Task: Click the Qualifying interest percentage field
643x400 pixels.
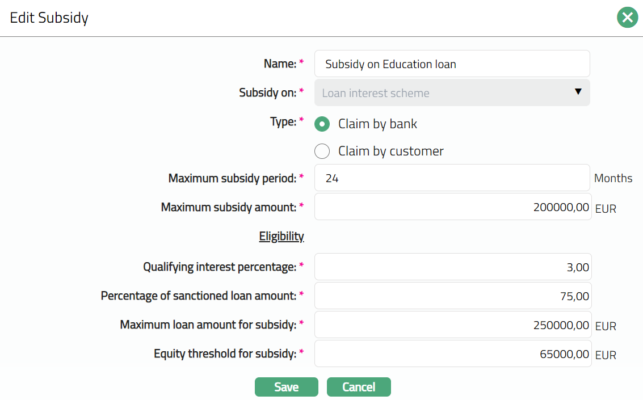Action: coord(452,267)
